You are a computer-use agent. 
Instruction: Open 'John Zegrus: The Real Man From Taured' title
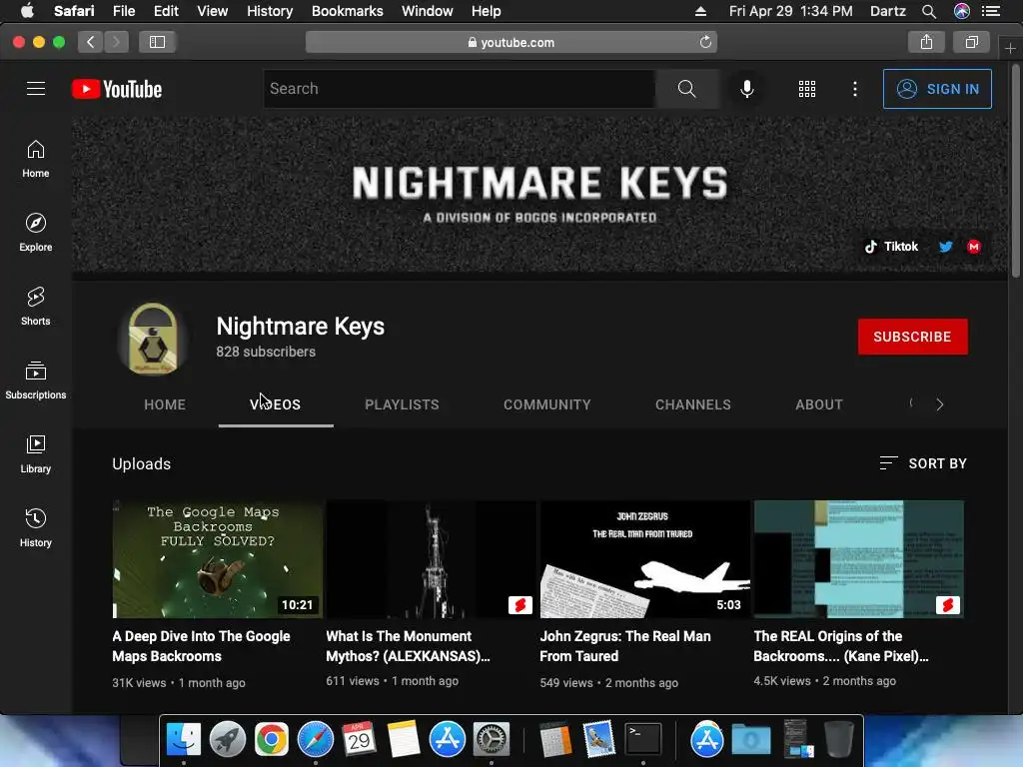pos(625,646)
